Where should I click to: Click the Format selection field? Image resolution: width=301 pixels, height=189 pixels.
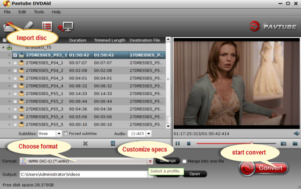point(83,161)
